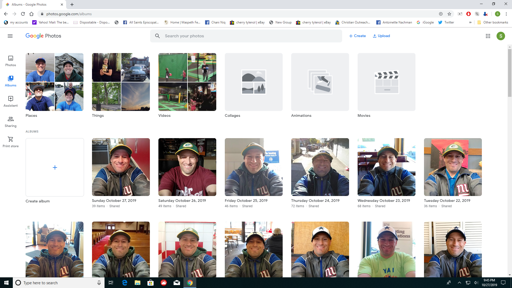The height and width of the screenshot is (288, 512).
Task: Open the Sharing sidebar section
Action: point(11,122)
